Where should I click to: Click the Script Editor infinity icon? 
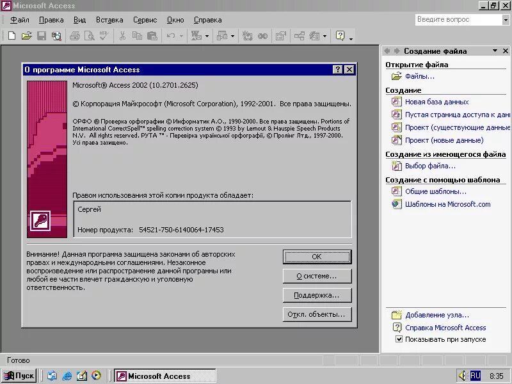tap(262, 36)
